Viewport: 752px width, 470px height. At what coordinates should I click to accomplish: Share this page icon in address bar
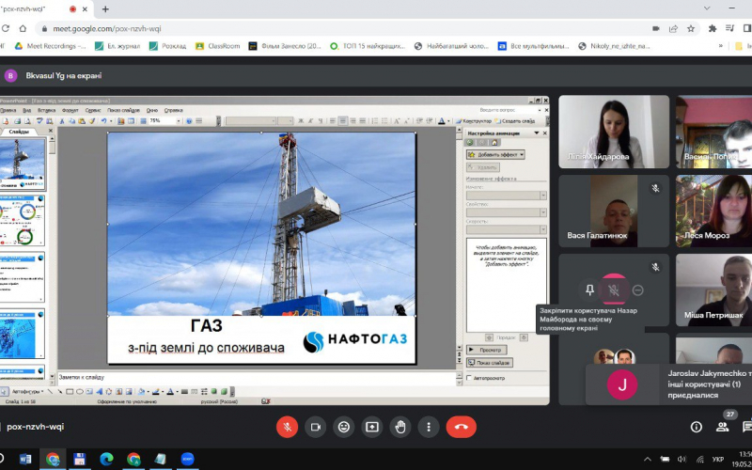673,29
